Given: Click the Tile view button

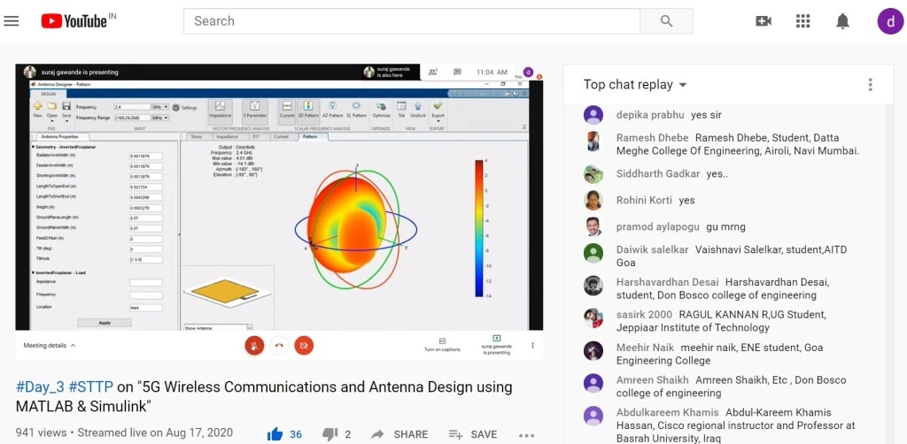Looking at the screenshot, I should (401, 109).
